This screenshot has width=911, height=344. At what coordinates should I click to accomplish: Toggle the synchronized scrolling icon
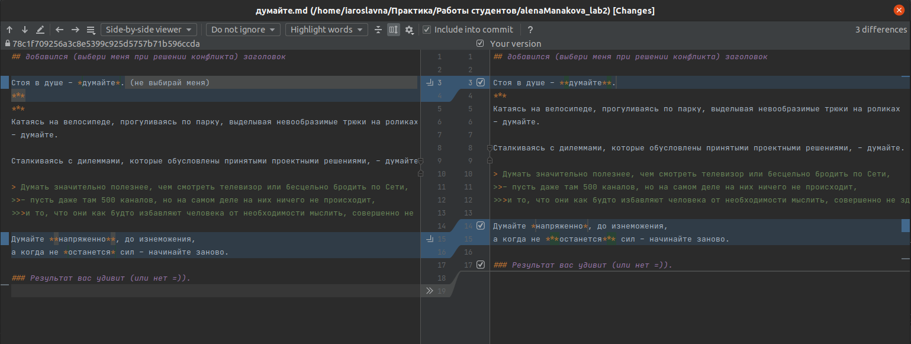click(x=394, y=29)
